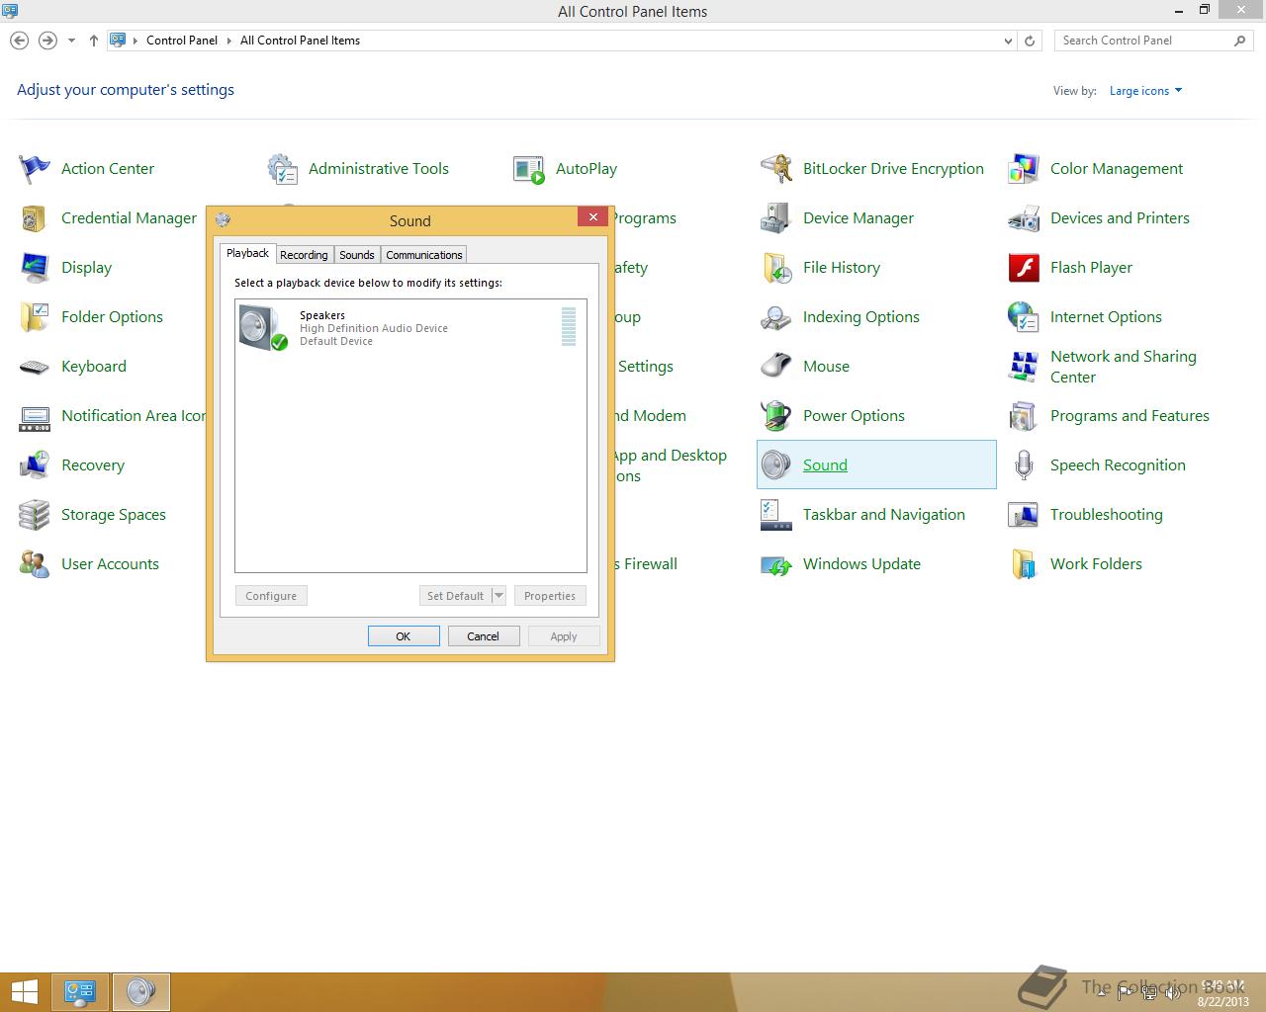
Task: Click the date 8/22/2013 in the system tray
Action: pyautogui.click(x=1223, y=1001)
